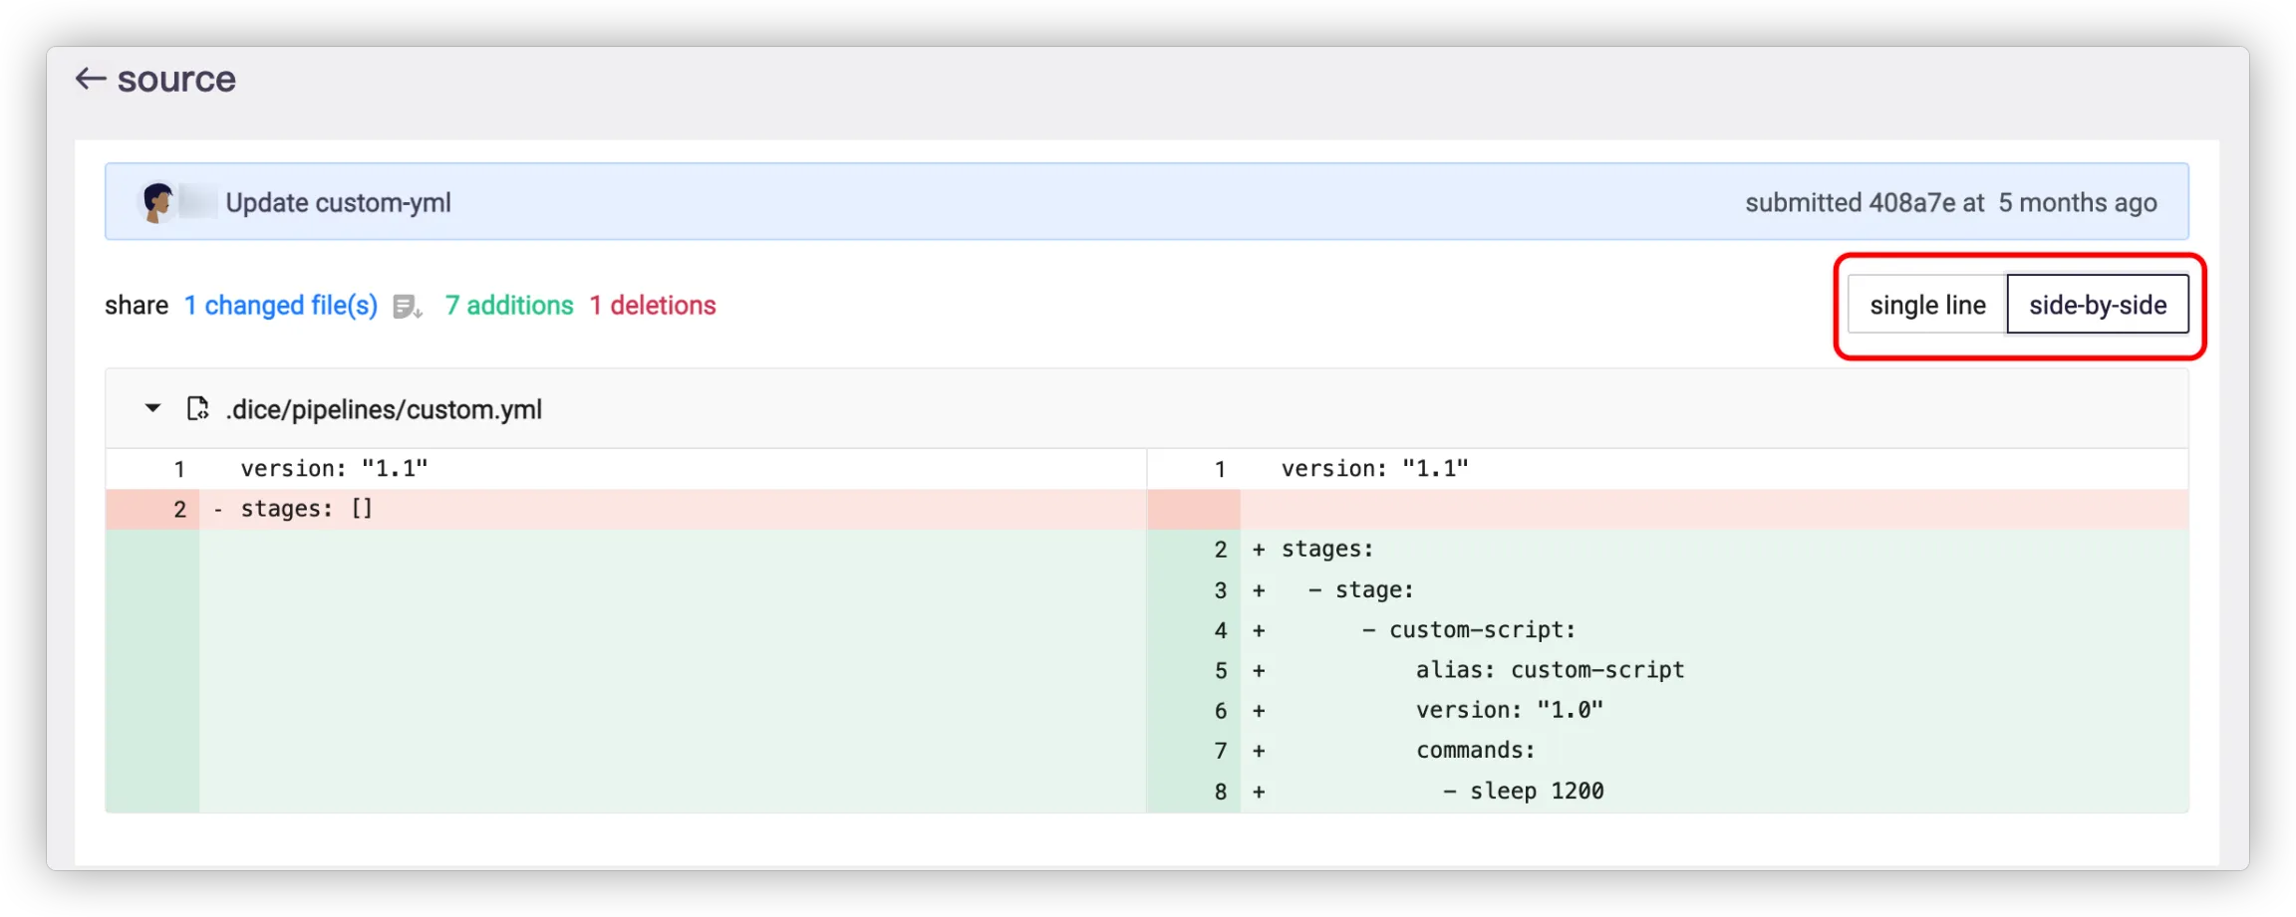Click line number 8 in right pane
The width and height of the screenshot is (2296, 917).
pyautogui.click(x=1220, y=792)
